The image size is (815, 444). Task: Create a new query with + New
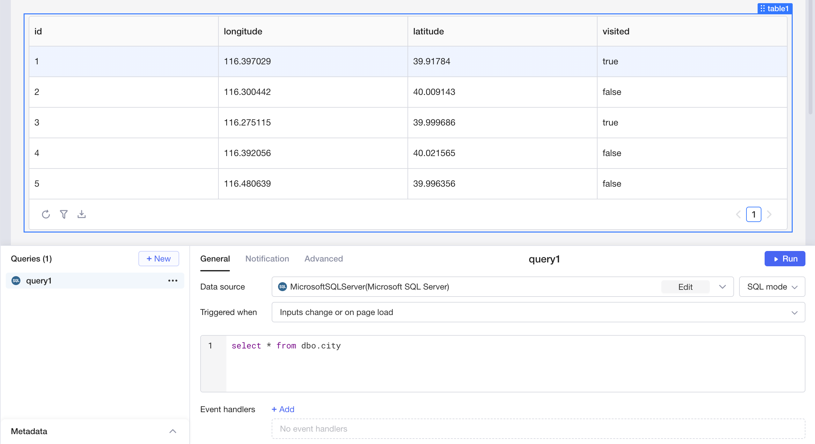(158, 259)
